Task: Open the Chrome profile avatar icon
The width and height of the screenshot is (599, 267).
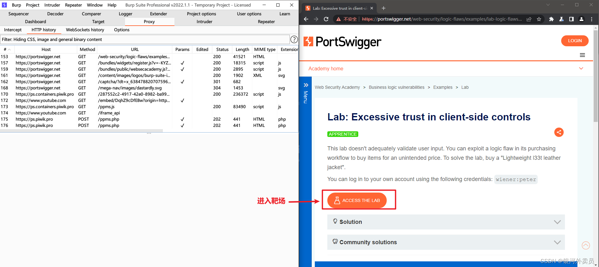Action: coord(581,19)
